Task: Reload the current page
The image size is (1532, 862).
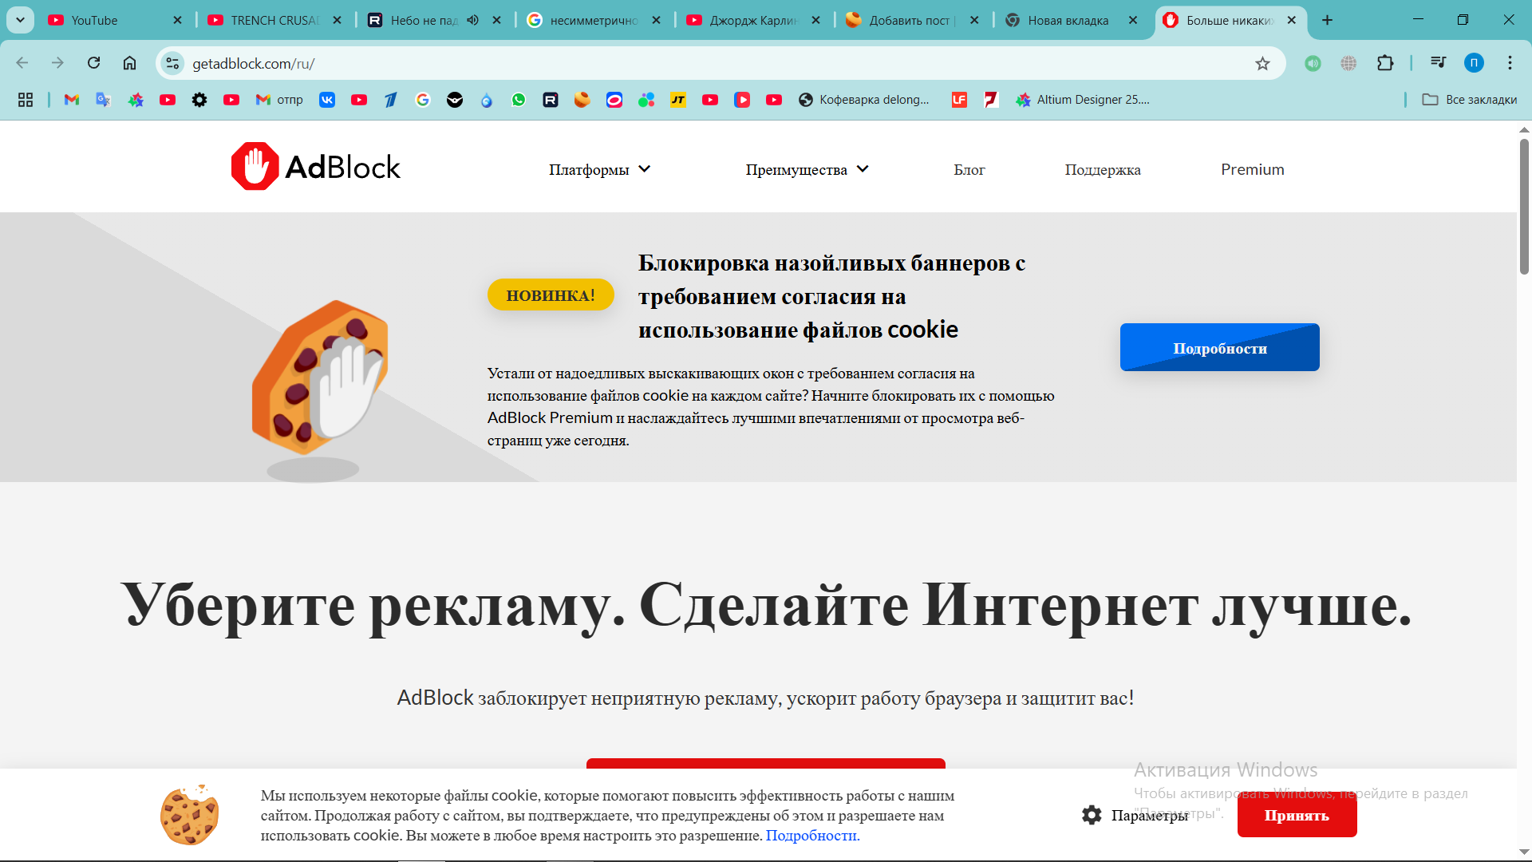Action: (x=94, y=63)
